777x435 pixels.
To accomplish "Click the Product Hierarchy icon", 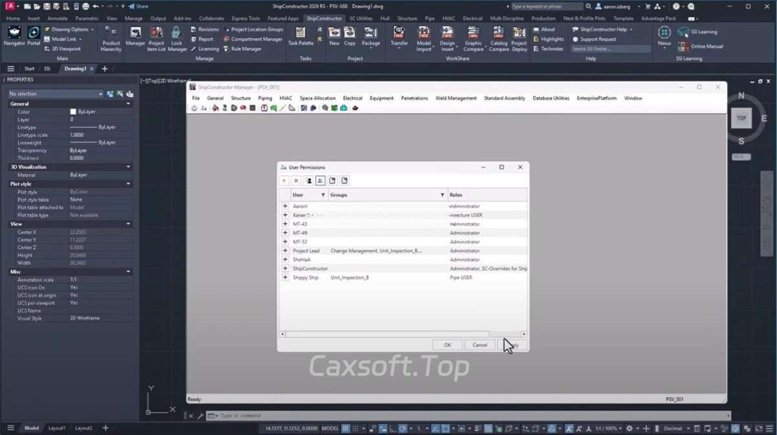I will click(x=111, y=39).
